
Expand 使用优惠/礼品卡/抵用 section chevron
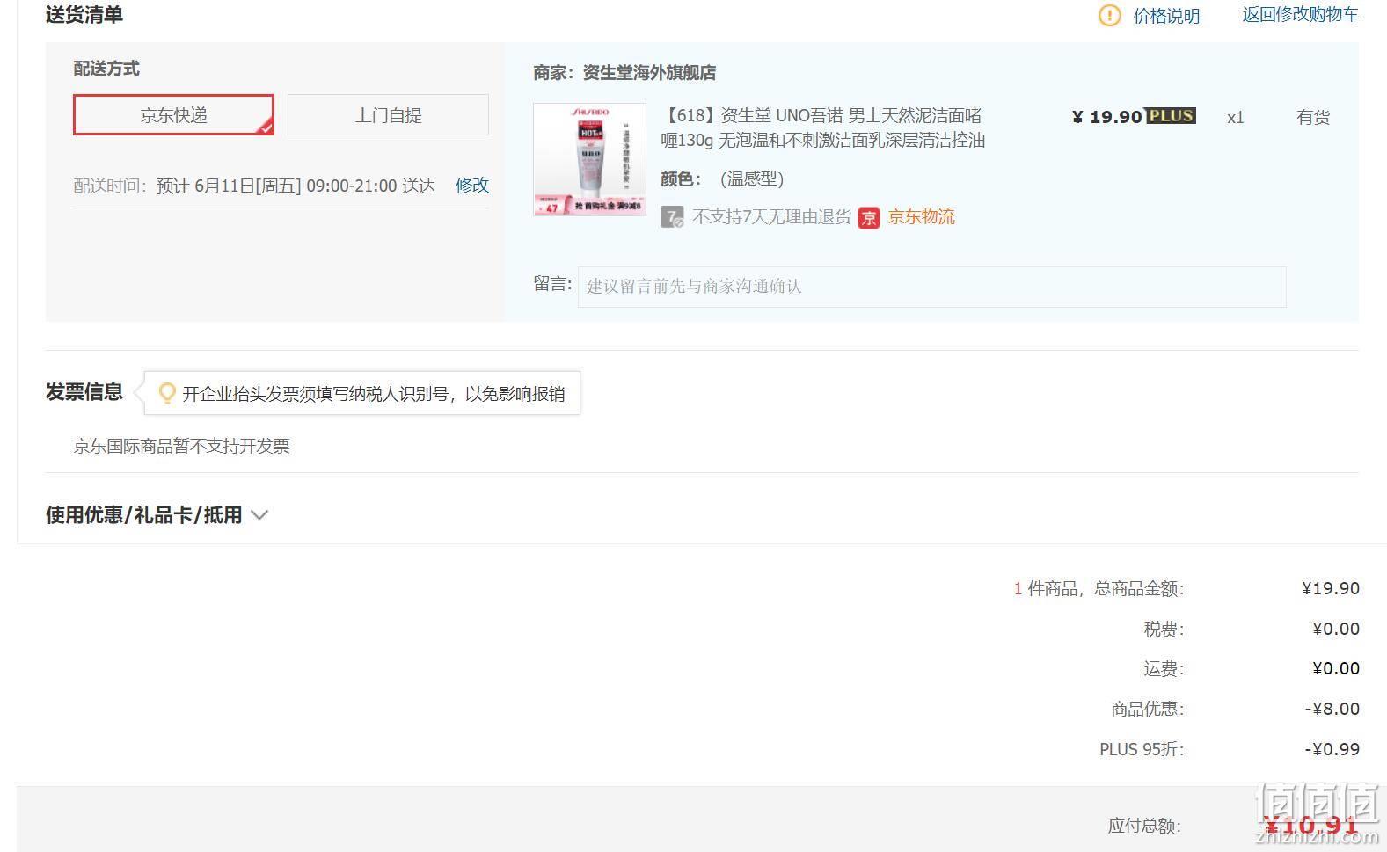(x=259, y=515)
